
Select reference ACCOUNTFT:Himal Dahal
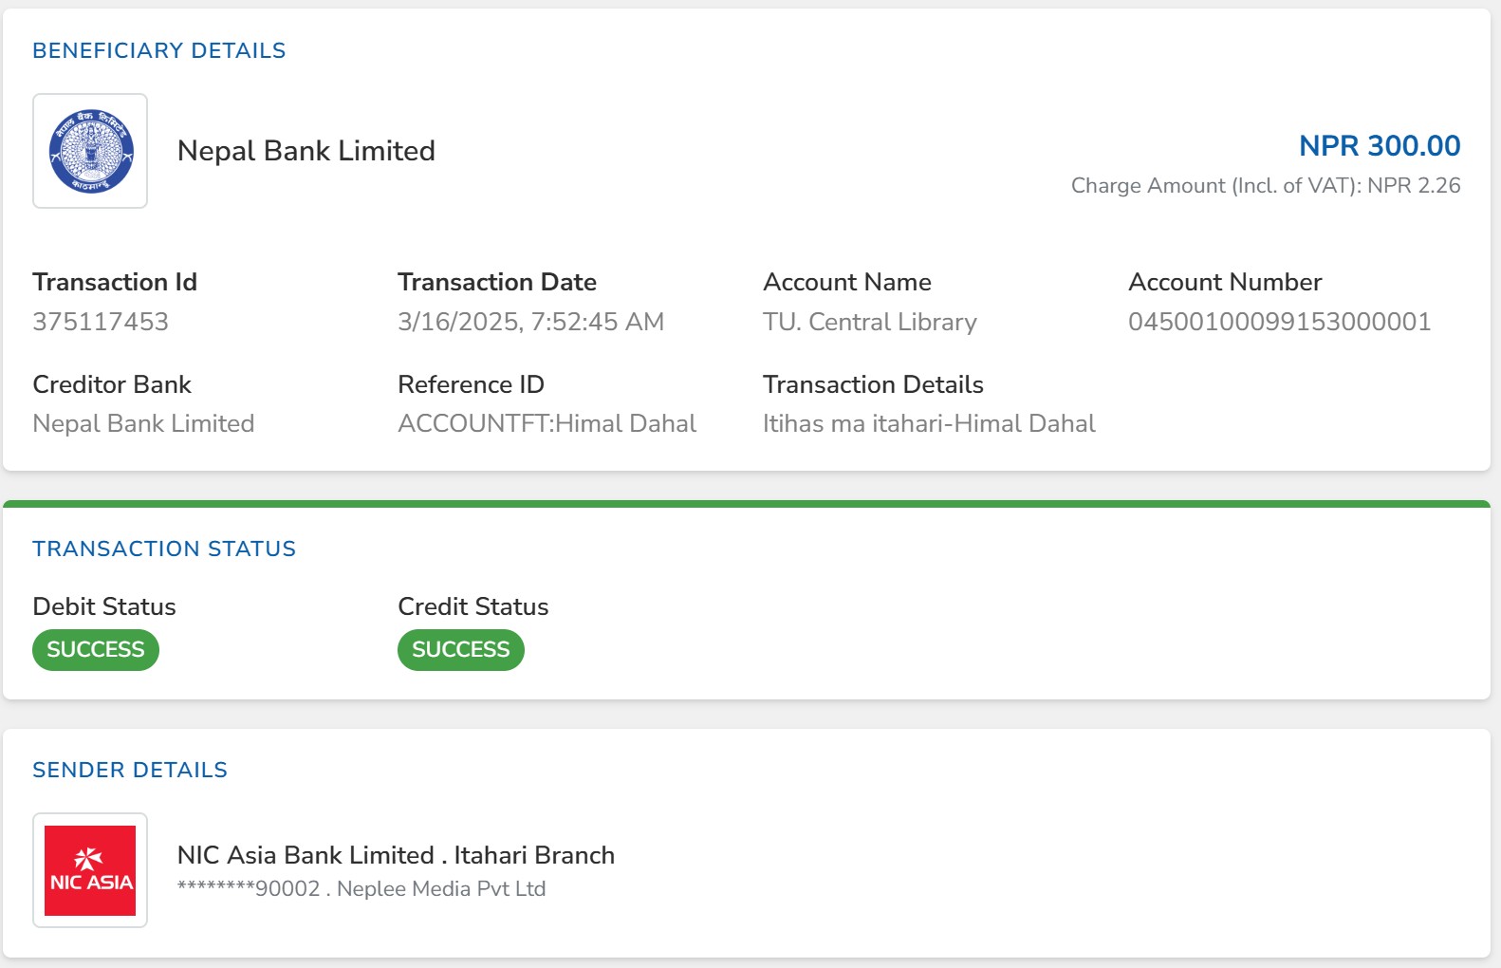[547, 424]
